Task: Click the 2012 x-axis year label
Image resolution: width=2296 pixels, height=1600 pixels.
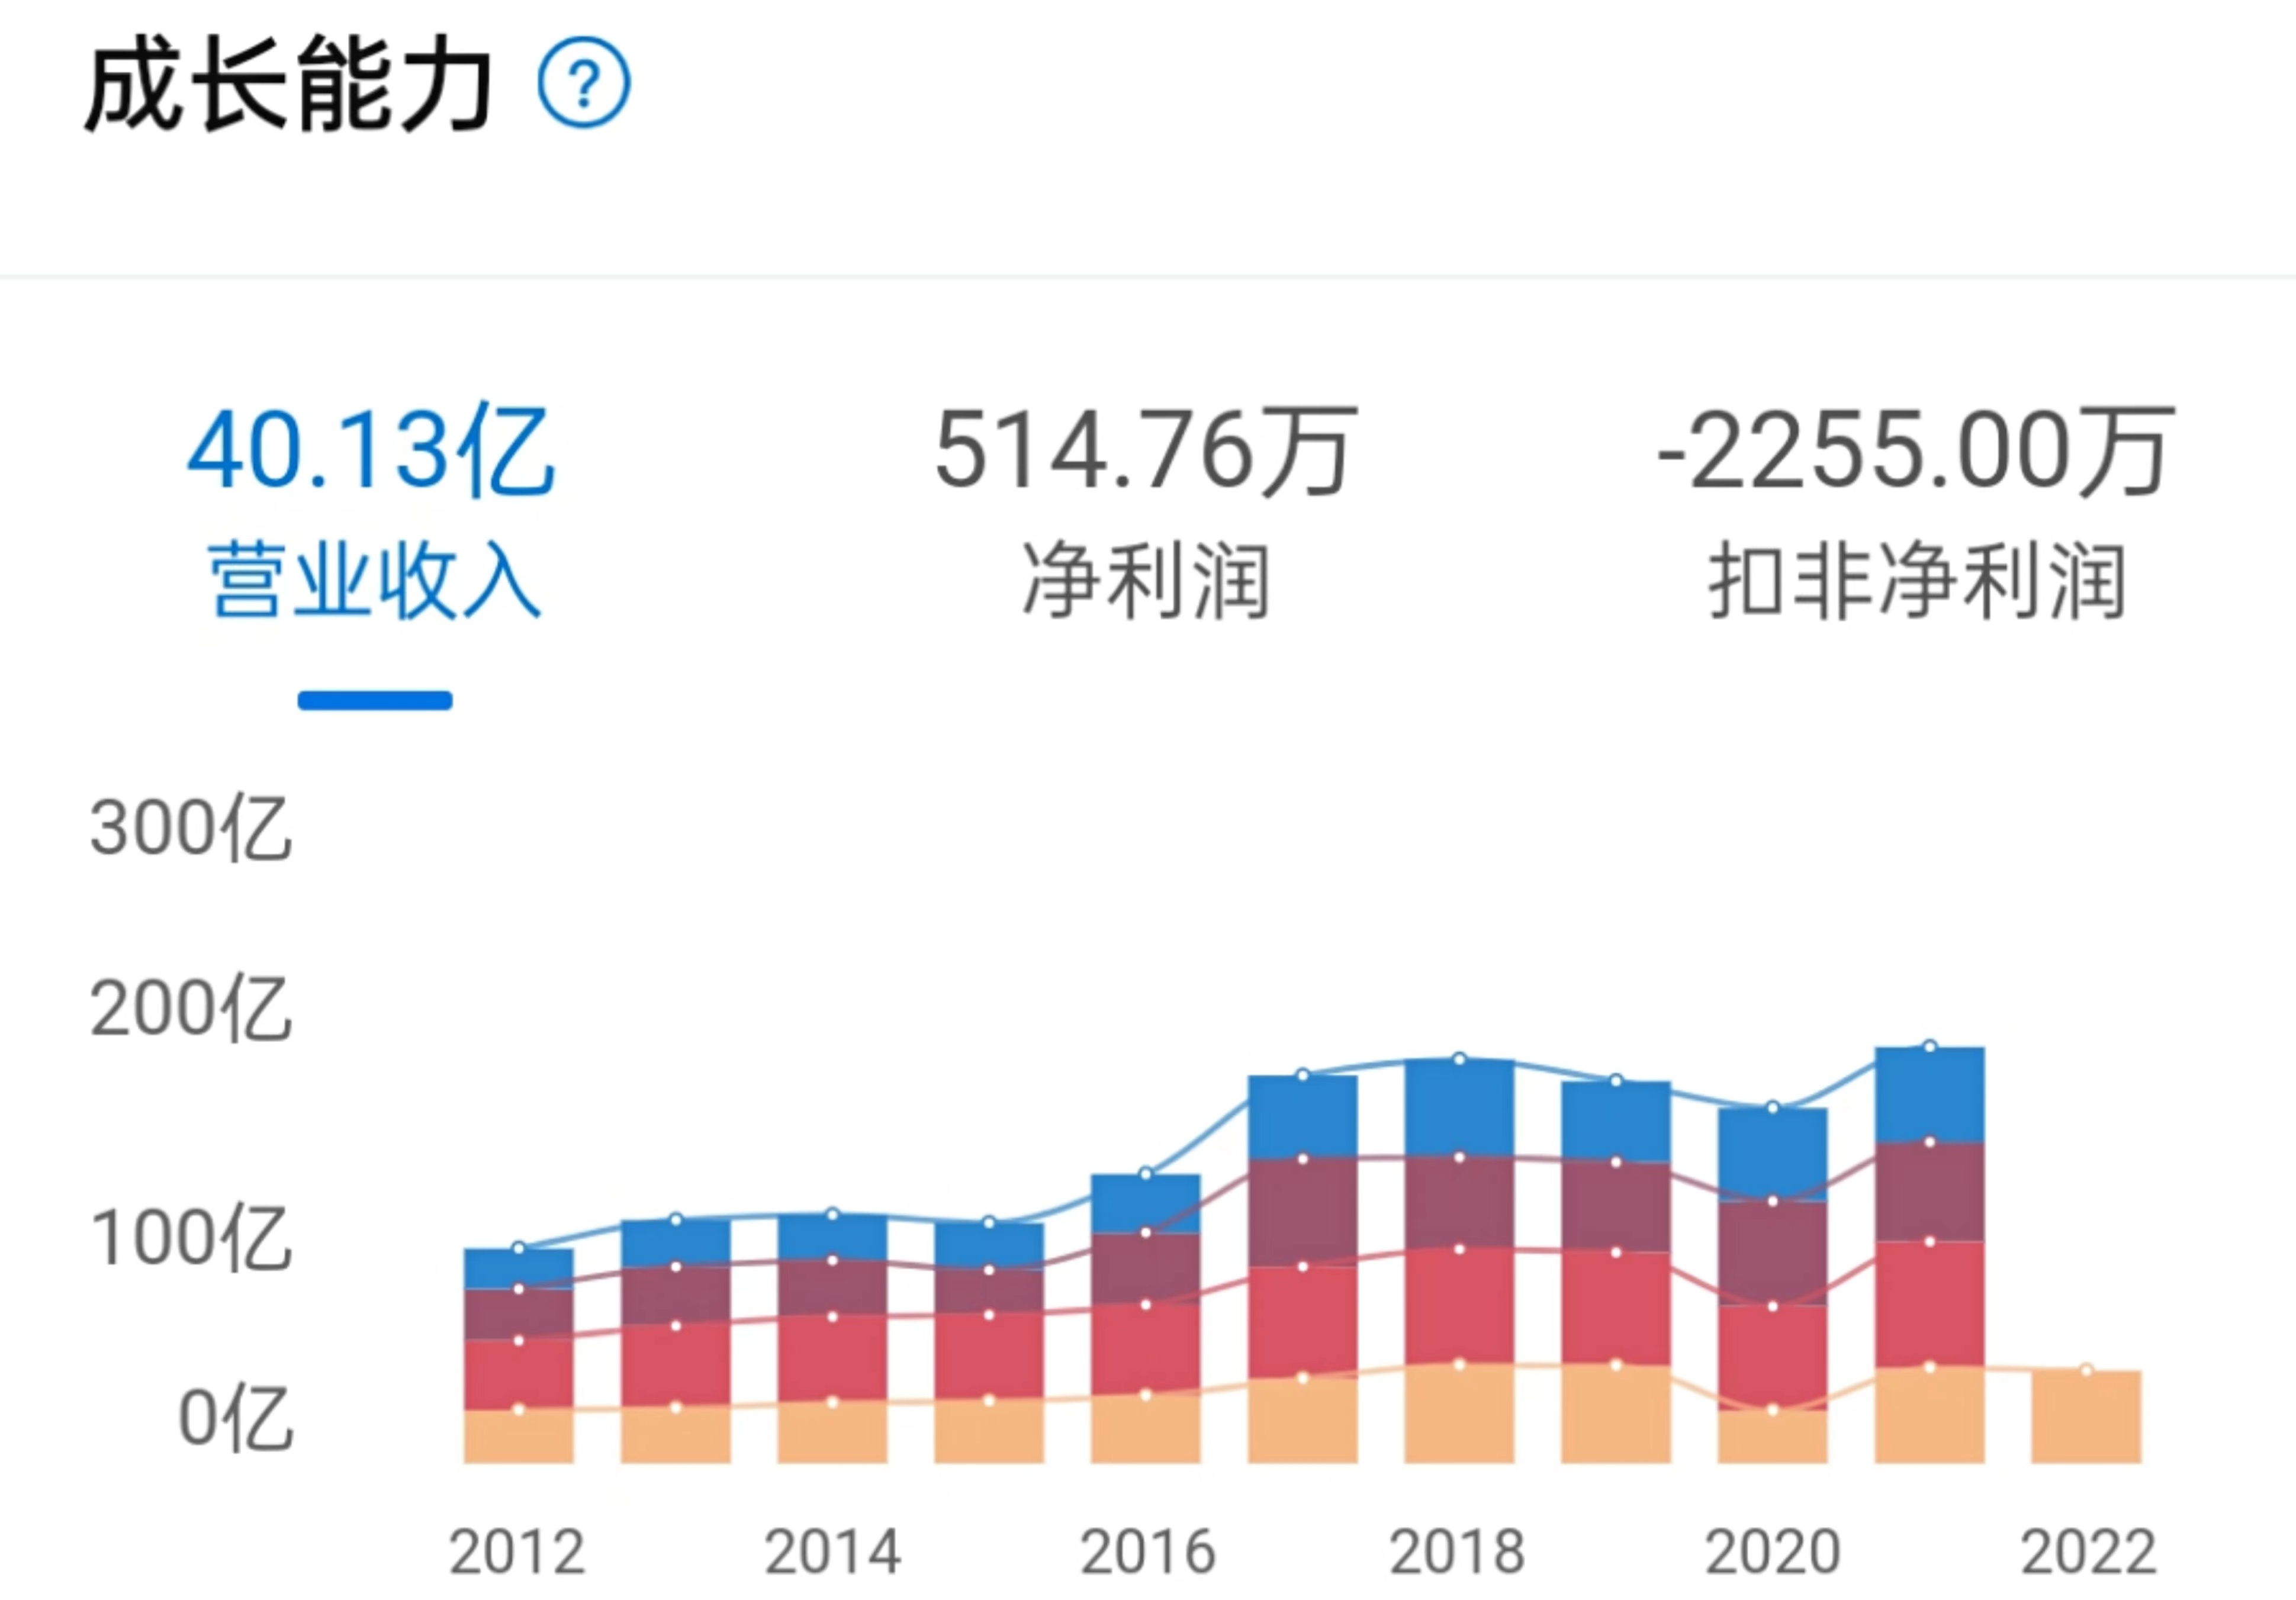Action: (517, 1551)
